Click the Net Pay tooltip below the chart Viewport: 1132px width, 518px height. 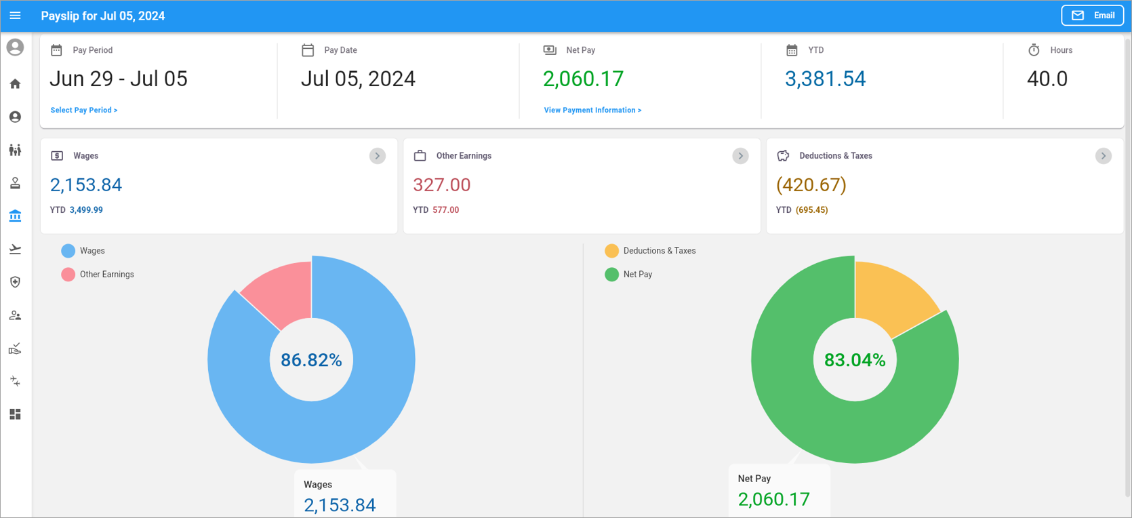point(780,491)
